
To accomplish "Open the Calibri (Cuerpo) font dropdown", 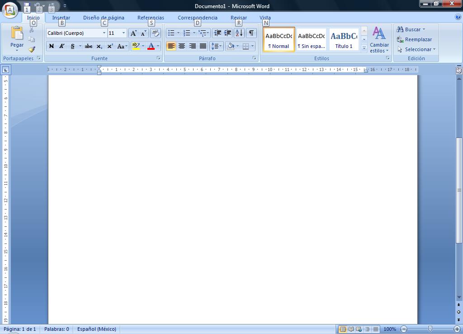I will pyautogui.click(x=104, y=33).
